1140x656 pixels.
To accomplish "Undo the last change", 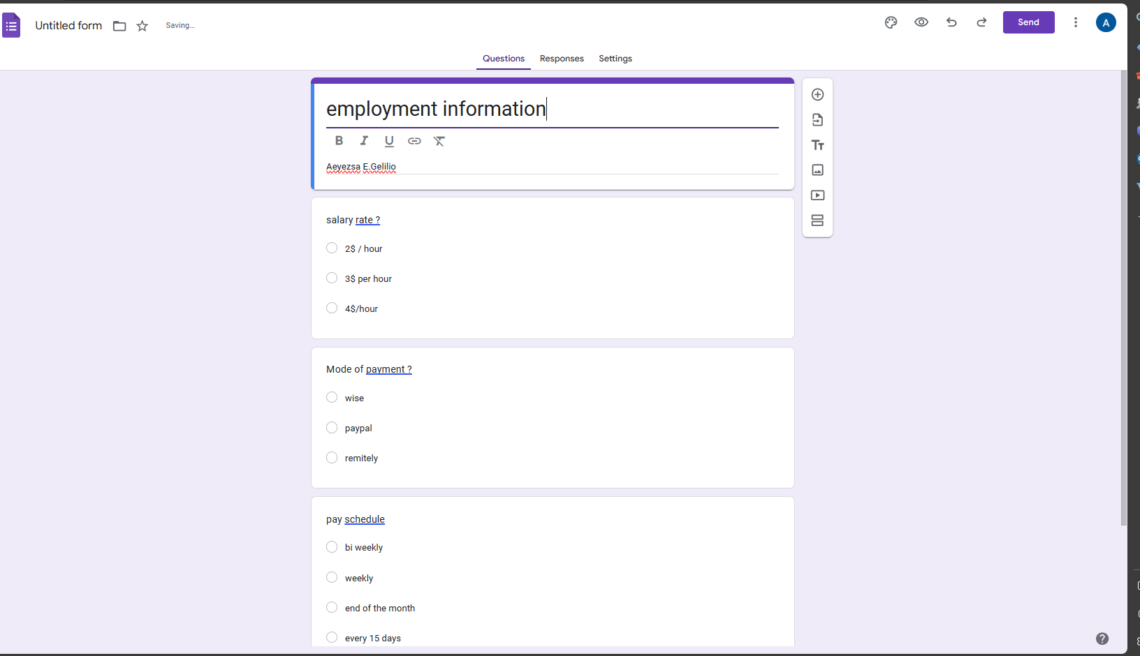I will tap(951, 22).
